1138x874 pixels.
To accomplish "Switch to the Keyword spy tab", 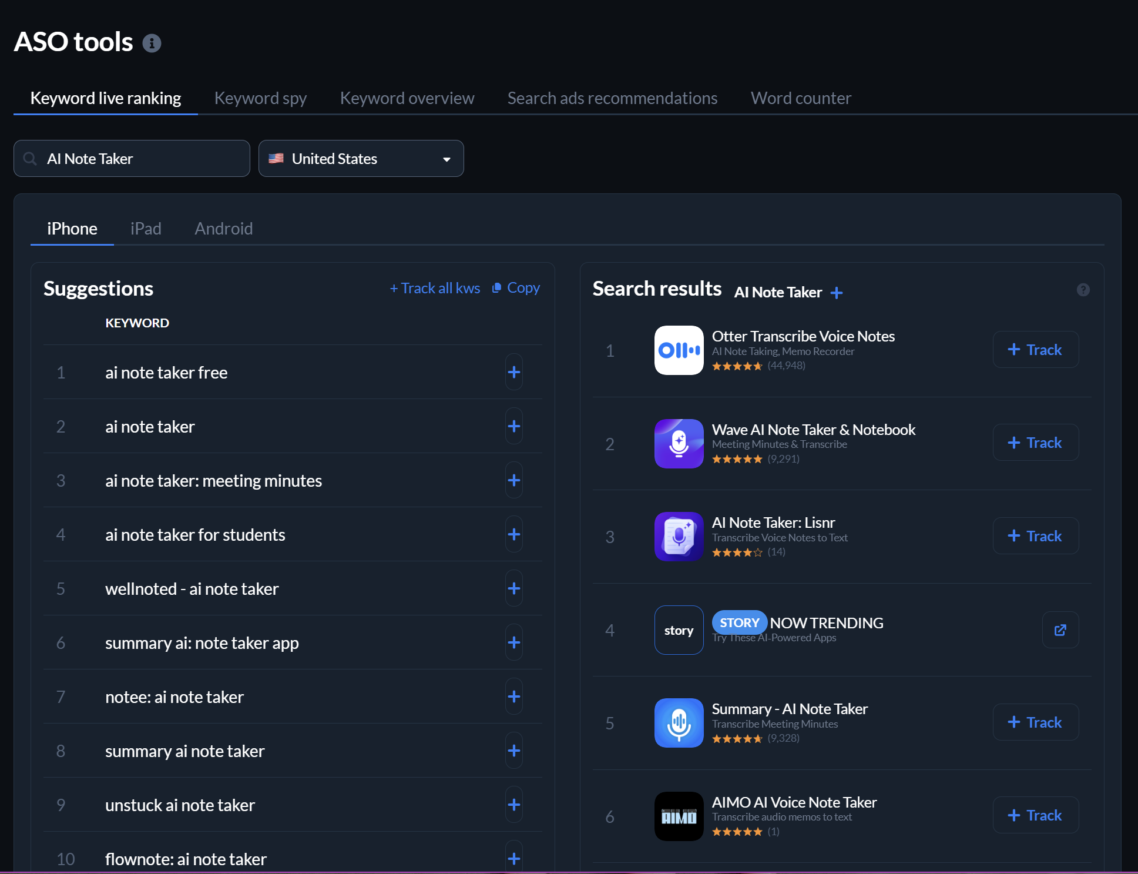I will pyautogui.click(x=260, y=98).
